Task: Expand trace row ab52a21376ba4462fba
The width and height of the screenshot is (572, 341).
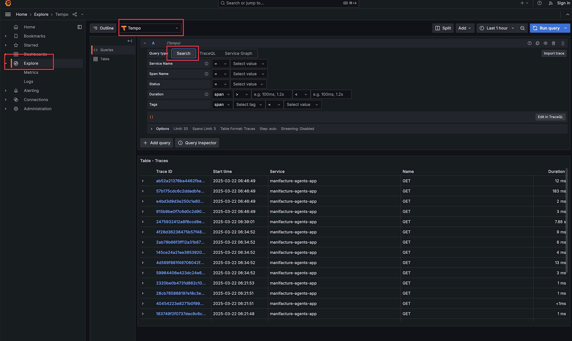Action: coord(143,181)
